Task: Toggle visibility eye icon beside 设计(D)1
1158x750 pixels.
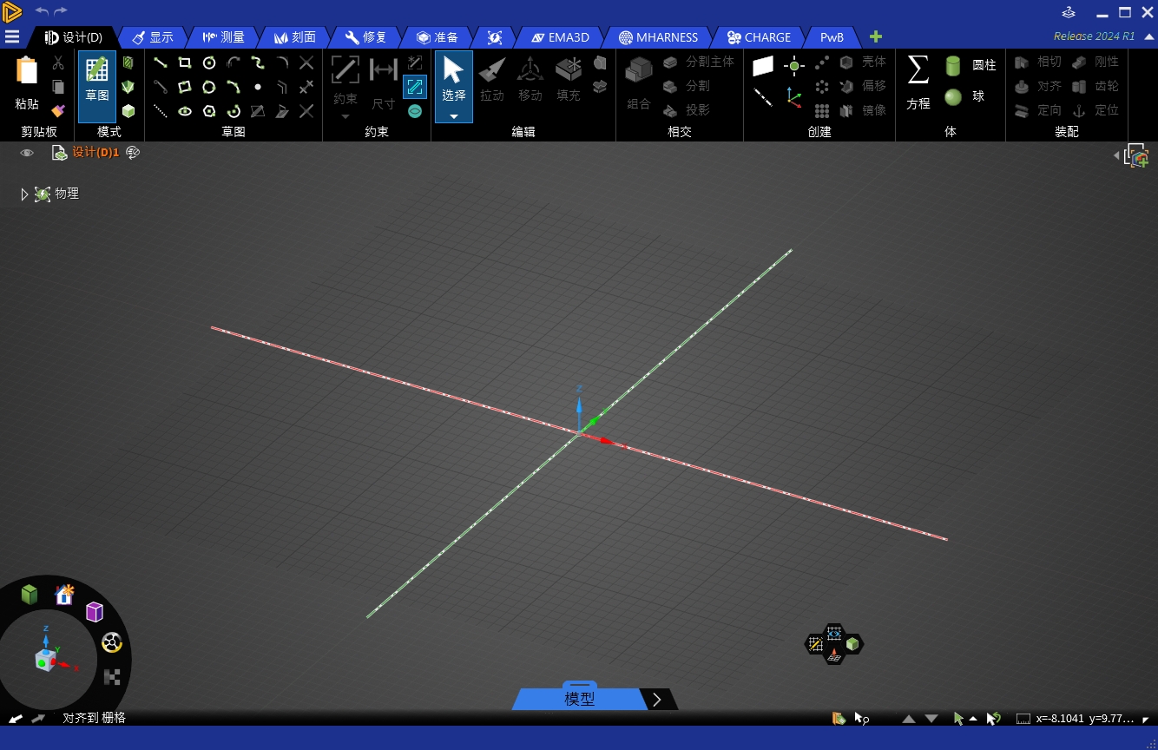Action: click(27, 153)
